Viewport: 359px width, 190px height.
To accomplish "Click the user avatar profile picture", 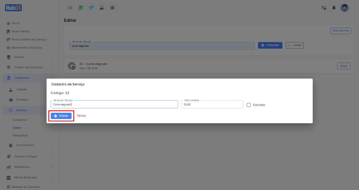I will pos(344,8).
